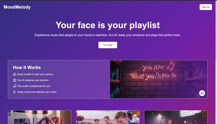Click the play icon beside Enjoy music
Image resolution: width=217 pixels, height=124 pixels.
[x=14, y=92]
